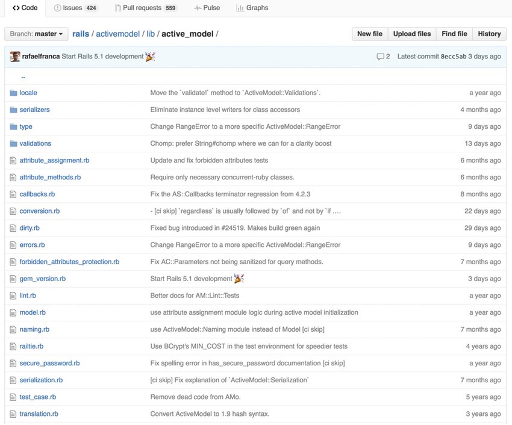
Task: Open serialization.rb file
Action: click(41, 380)
